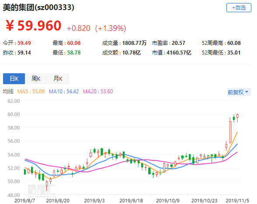Click the 52.00 y-axis label

pos(14,168)
